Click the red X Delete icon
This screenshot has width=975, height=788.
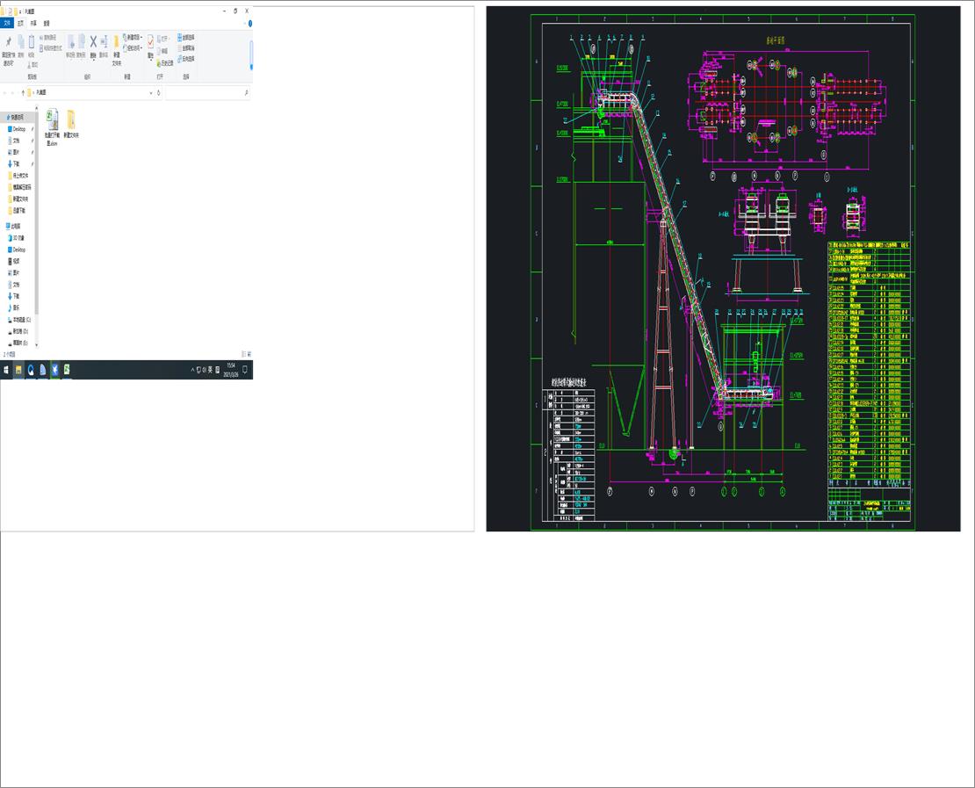click(x=93, y=41)
